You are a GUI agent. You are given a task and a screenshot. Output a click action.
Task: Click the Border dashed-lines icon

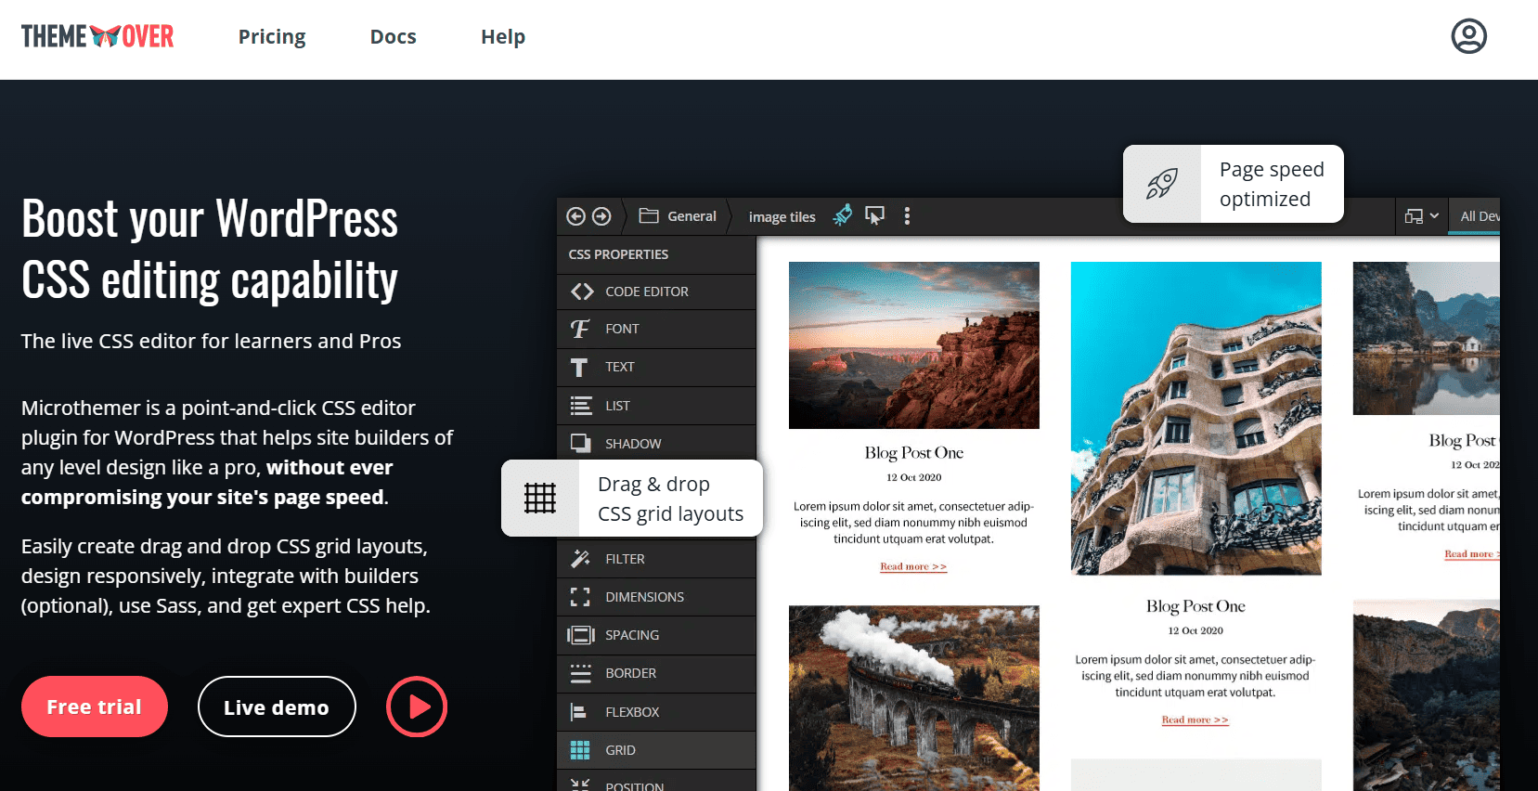tap(581, 673)
